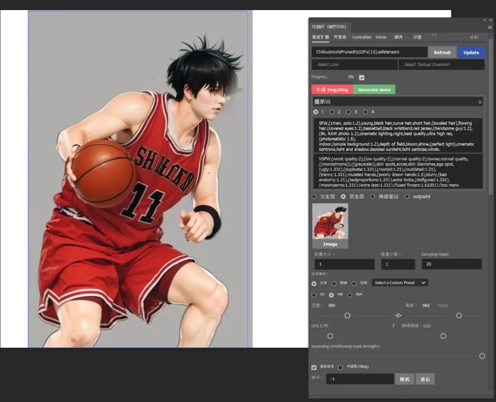This screenshot has width=496, height=402.
Task: Open the 查看器 tab
Action: 340,37
